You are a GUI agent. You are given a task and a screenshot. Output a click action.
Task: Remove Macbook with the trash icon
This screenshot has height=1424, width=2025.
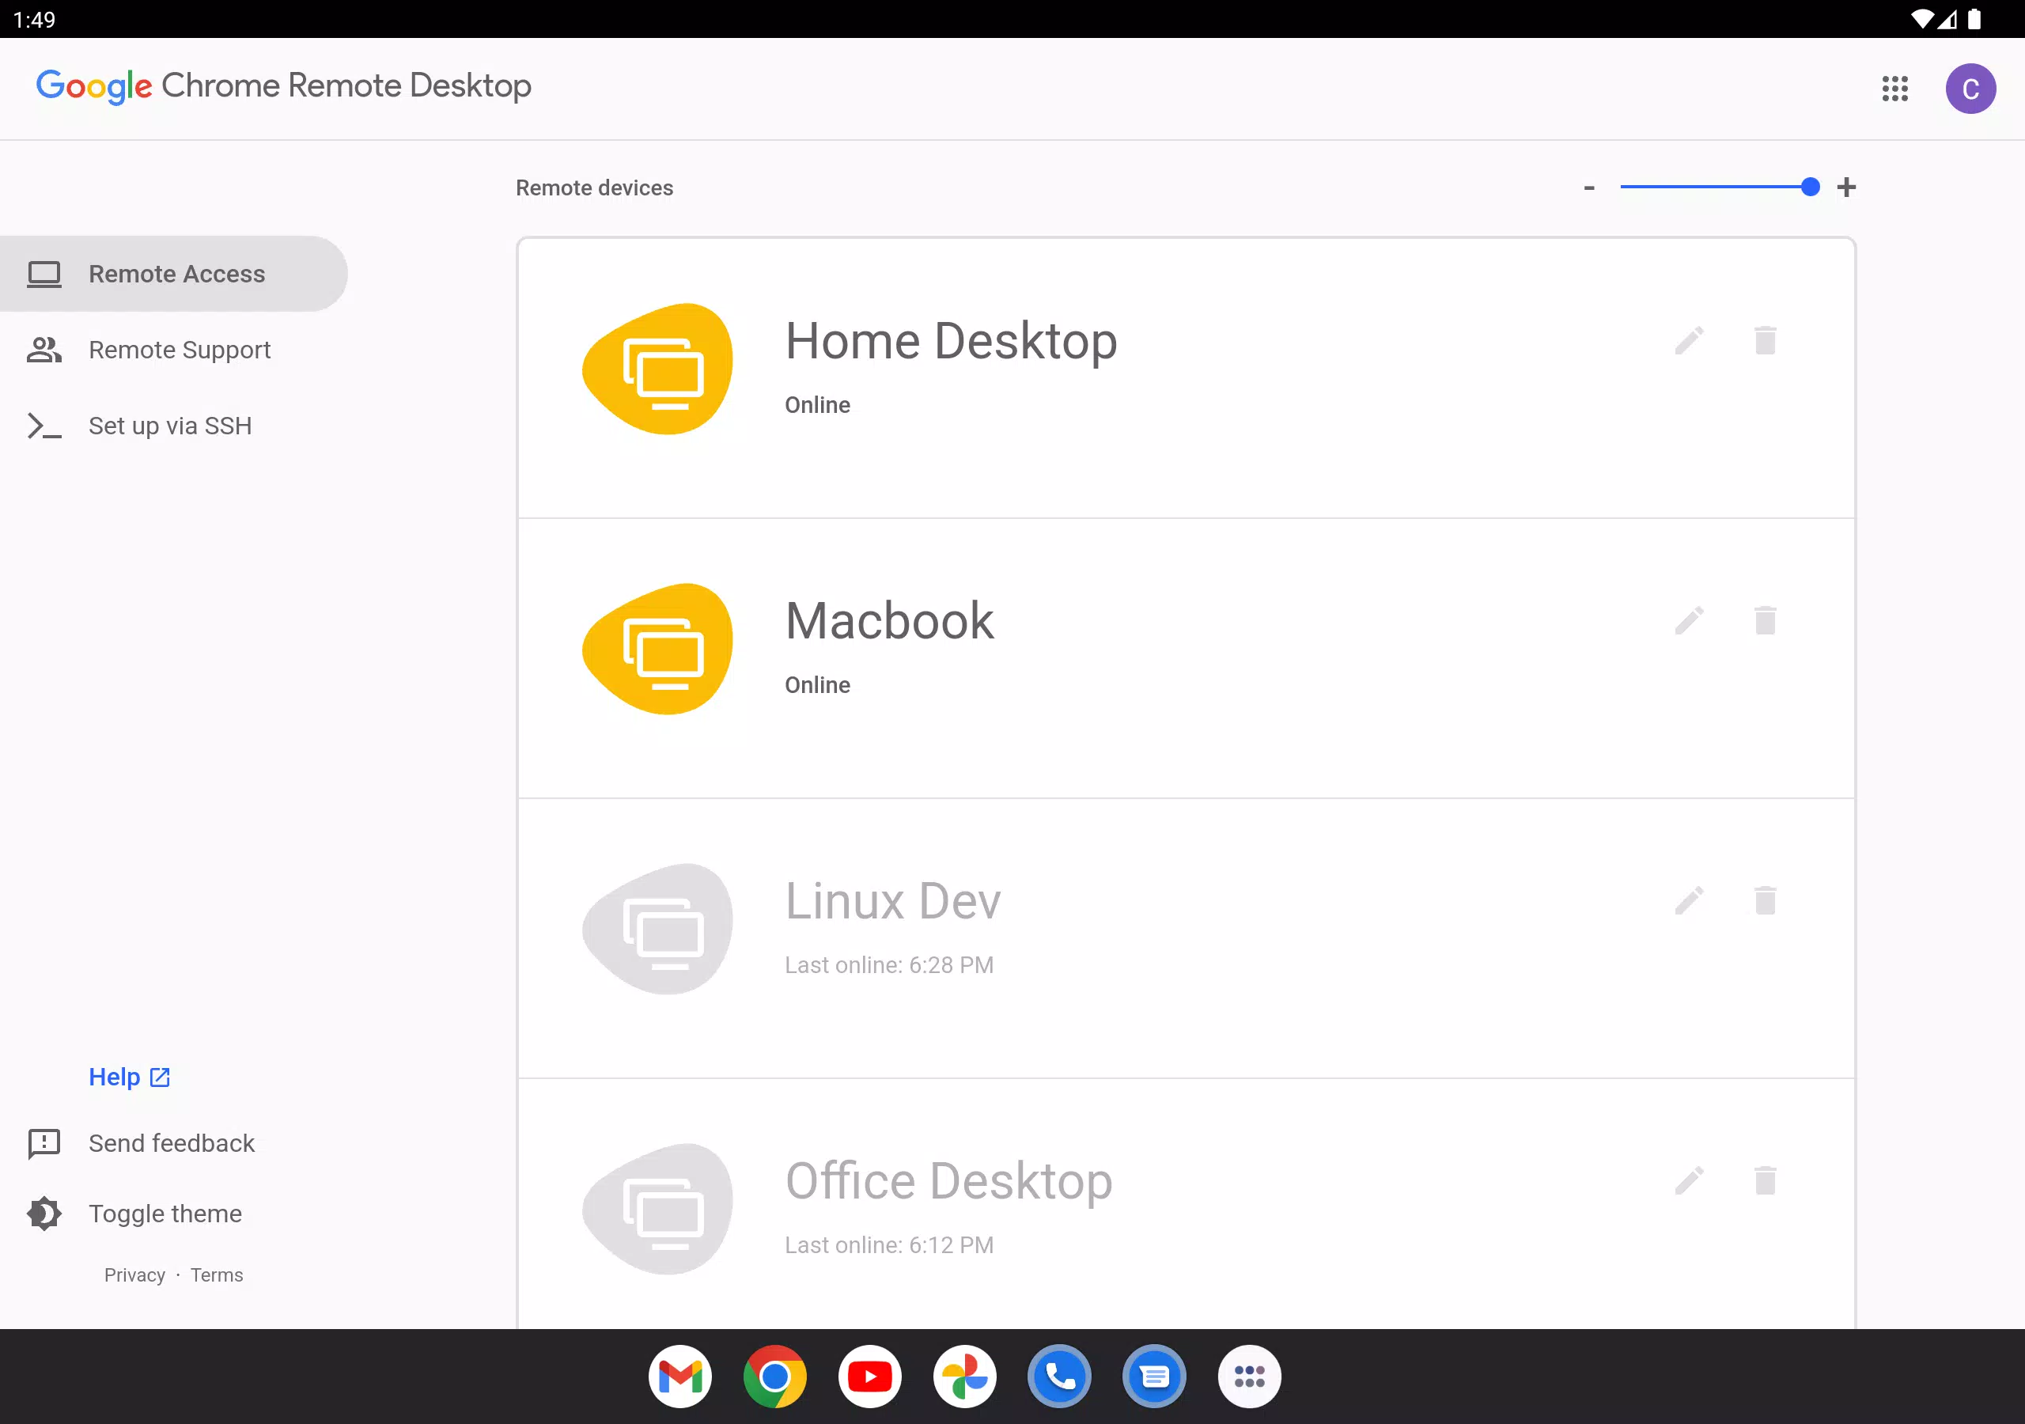tap(1765, 620)
